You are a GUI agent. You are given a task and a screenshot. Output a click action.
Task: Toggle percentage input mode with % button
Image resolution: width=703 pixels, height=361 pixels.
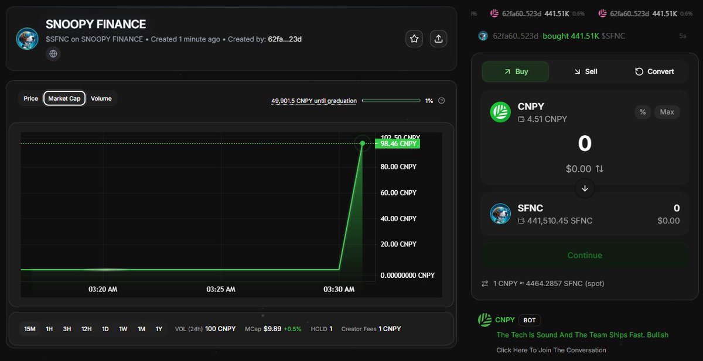(643, 112)
